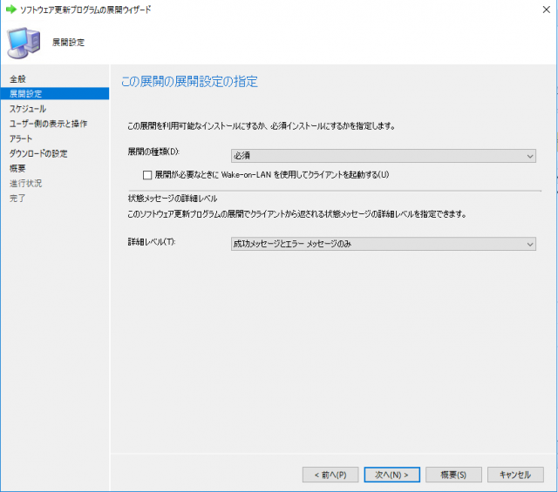Select 全般 in the wizard sidebar
558x492 pixels.
[18, 79]
